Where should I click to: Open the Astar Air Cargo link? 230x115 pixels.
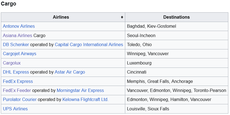pyautogui.click(x=70, y=72)
